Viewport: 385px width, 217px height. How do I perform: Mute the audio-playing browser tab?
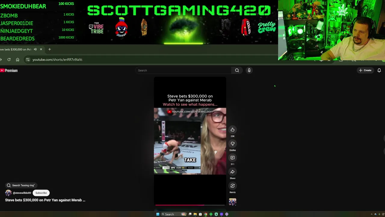[x=35, y=49]
